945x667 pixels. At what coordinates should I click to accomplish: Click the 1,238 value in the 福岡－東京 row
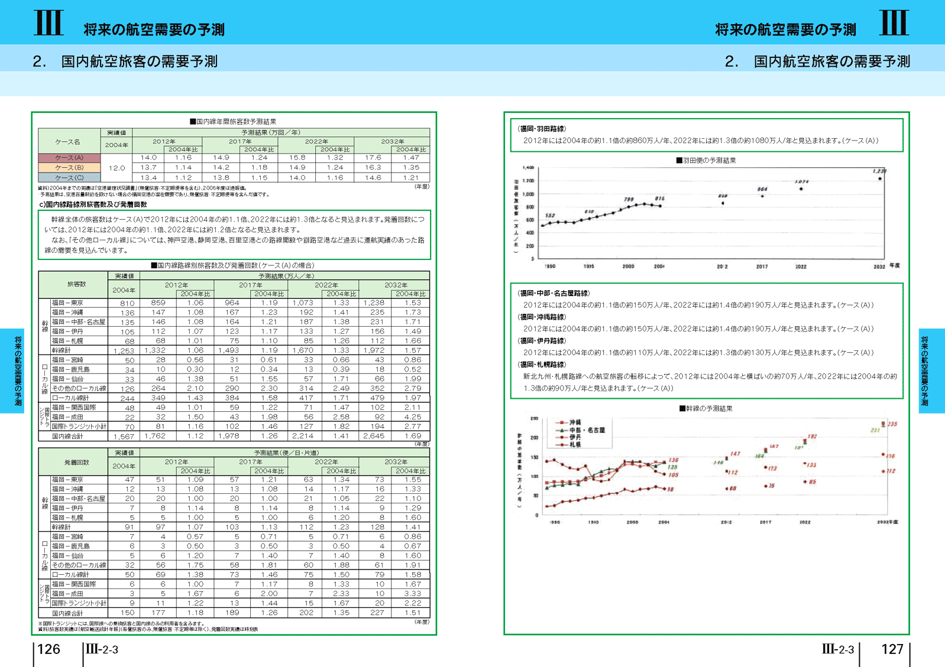[x=374, y=302]
